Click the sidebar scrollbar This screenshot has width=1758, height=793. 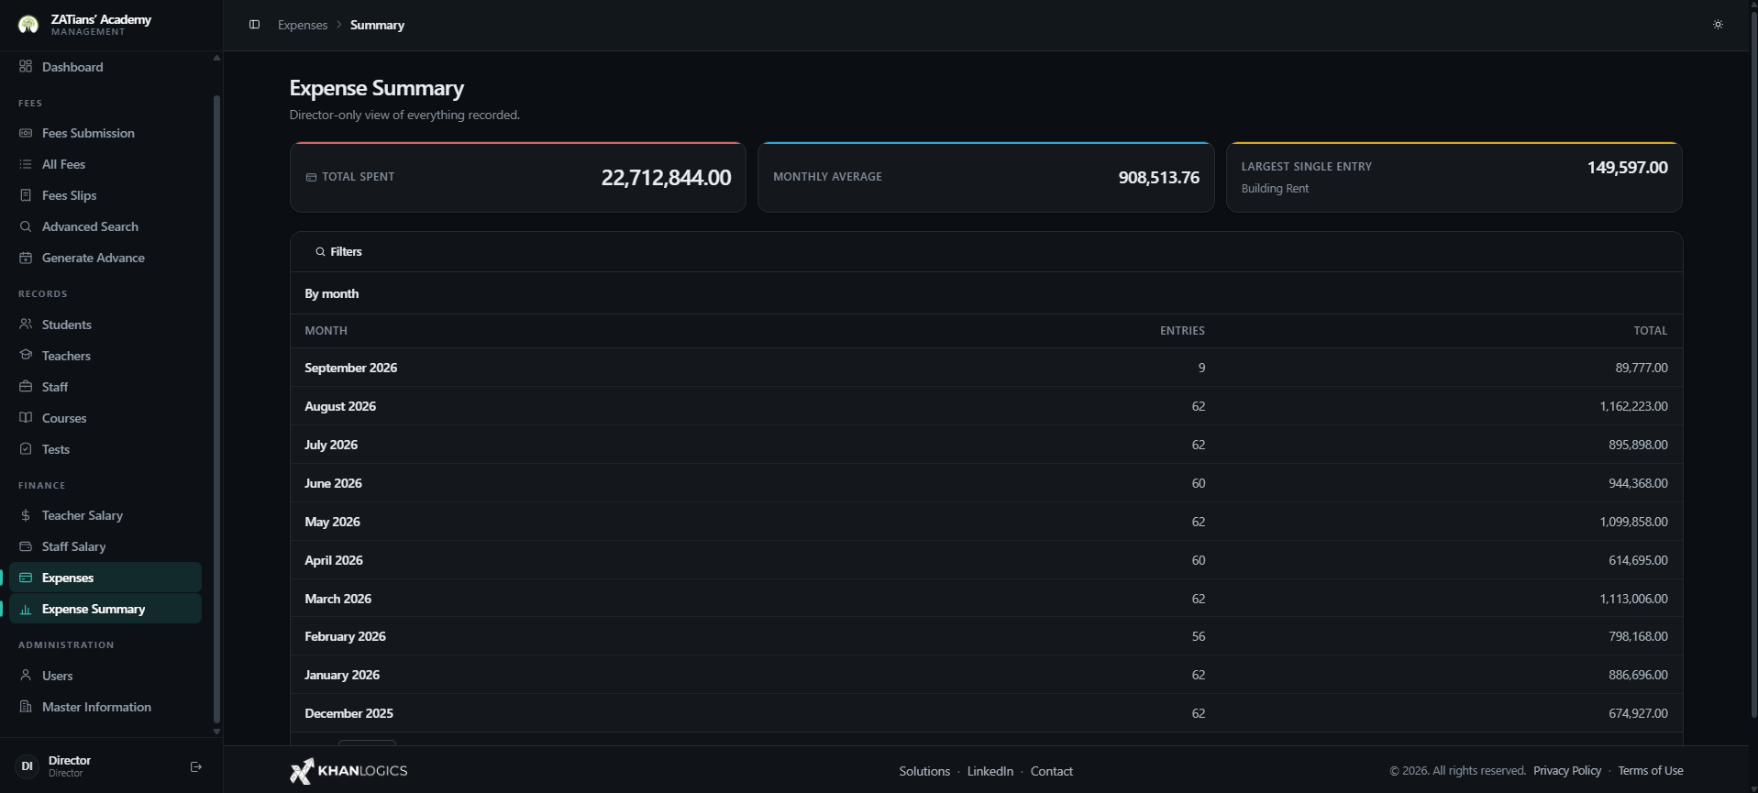click(x=216, y=408)
